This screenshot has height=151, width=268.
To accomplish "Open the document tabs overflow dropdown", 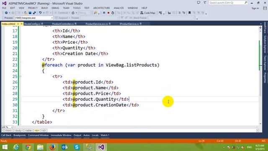I will point(261,24).
